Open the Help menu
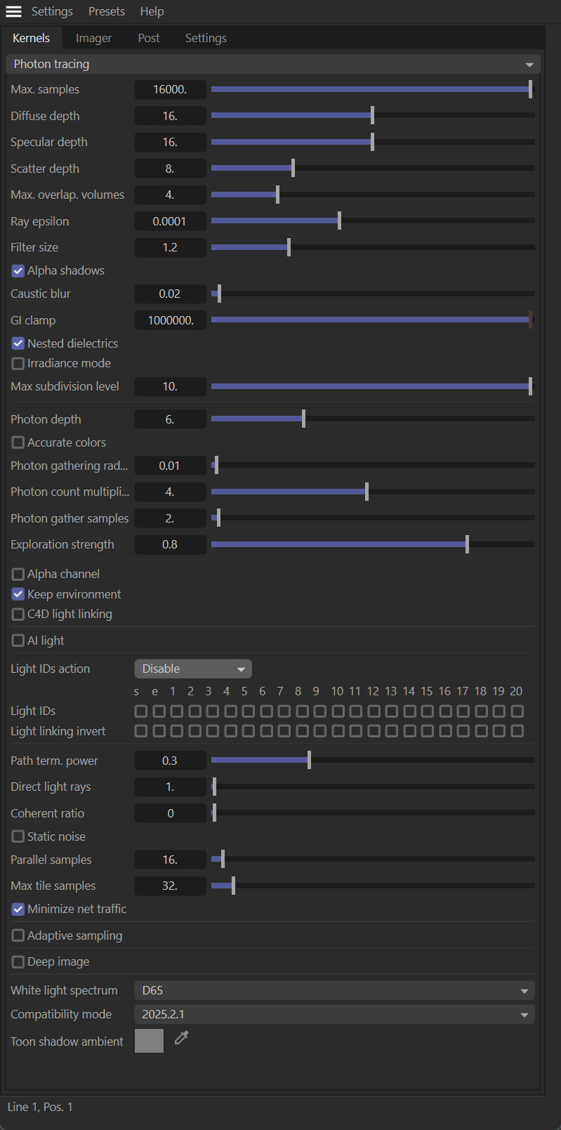The width and height of the screenshot is (561, 1130). [x=152, y=12]
